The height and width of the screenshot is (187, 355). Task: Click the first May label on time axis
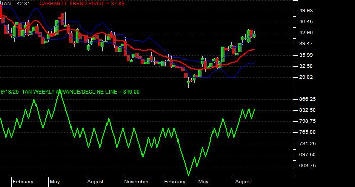click(55, 182)
